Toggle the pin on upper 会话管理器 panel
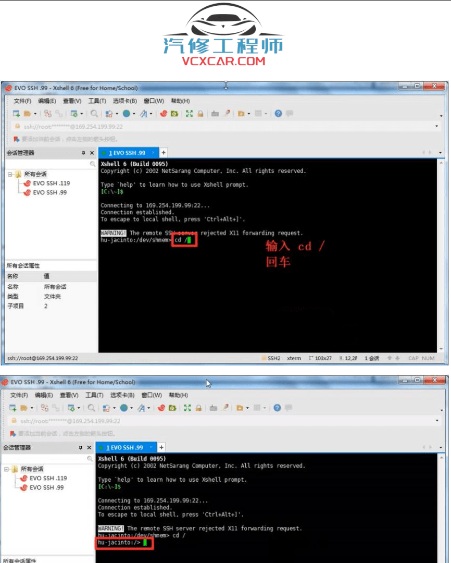Image resolution: width=451 pixels, height=563 pixels. click(83, 153)
